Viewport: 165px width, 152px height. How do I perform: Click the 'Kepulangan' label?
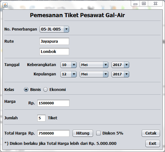(x=45, y=74)
